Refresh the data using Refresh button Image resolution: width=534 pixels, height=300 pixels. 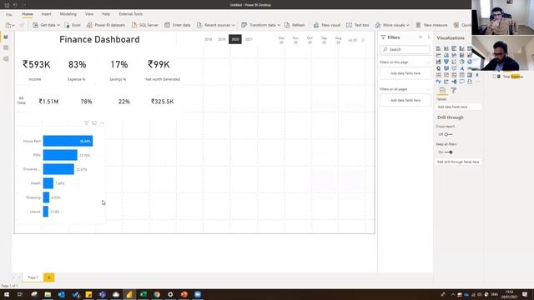295,25
